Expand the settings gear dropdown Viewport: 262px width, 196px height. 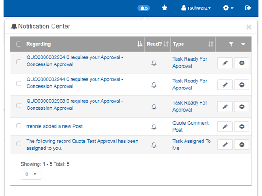click(x=228, y=8)
